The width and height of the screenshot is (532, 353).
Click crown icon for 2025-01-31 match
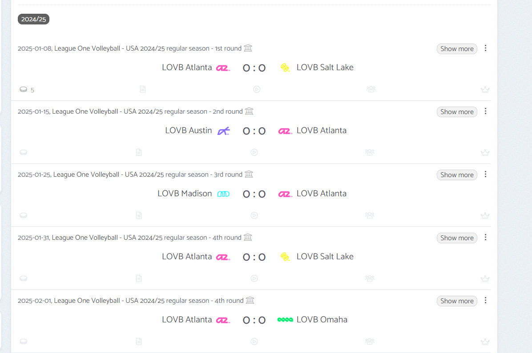[x=485, y=278]
